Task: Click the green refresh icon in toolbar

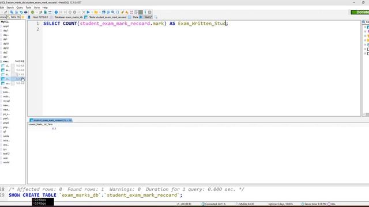Action: coord(32,12)
